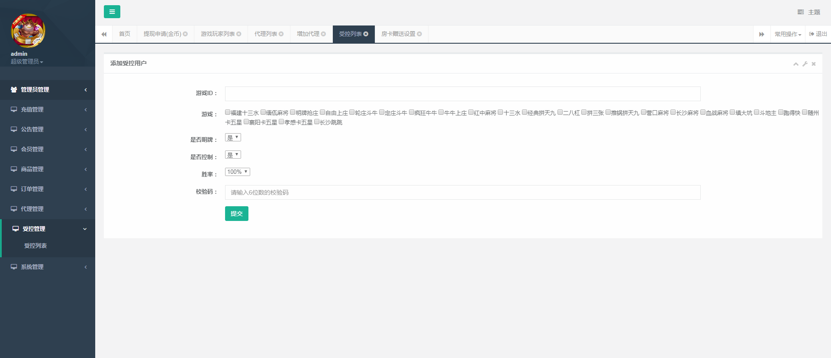
Task: Focus the 游戏ID input field
Action: click(462, 94)
